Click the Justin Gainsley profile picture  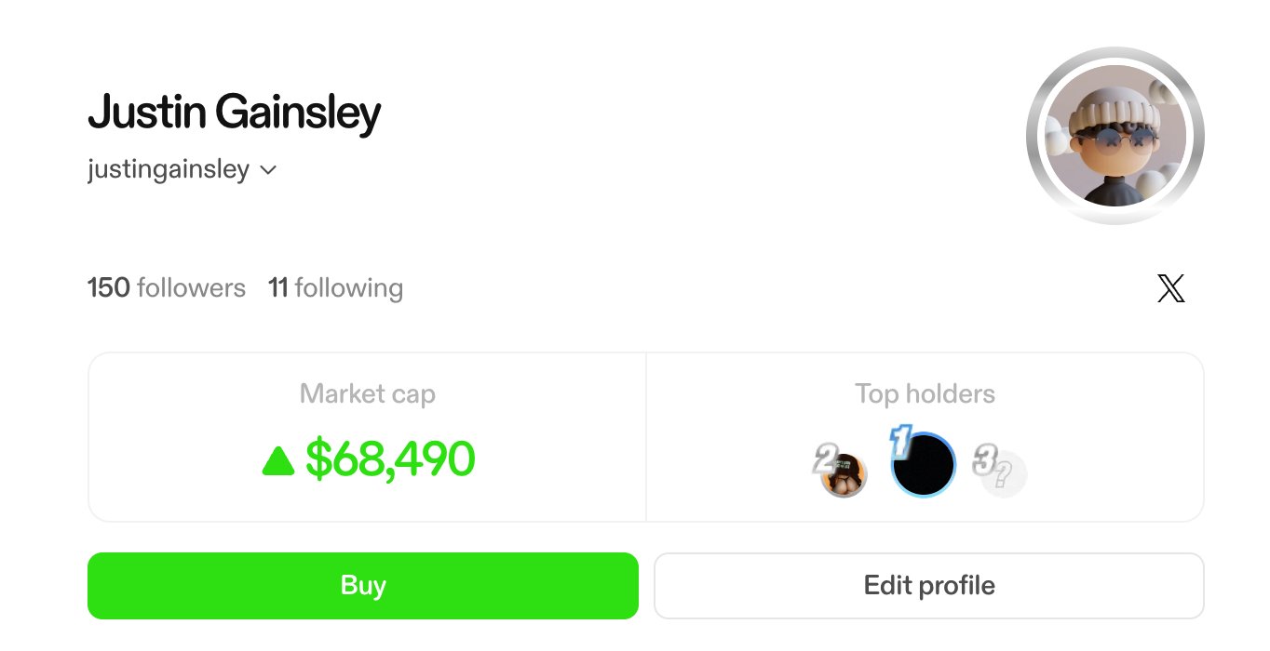click(x=1115, y=136)
